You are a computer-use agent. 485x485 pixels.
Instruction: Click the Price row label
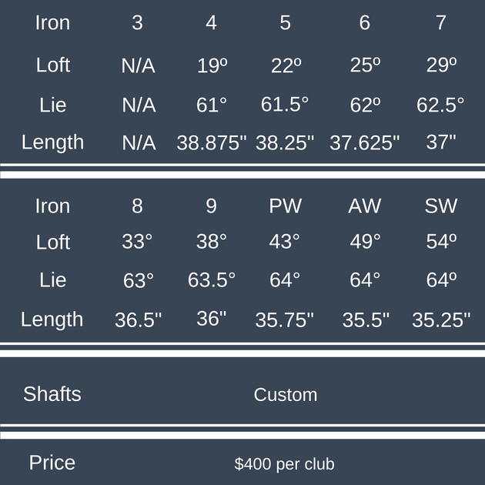[x=52, y=463]
